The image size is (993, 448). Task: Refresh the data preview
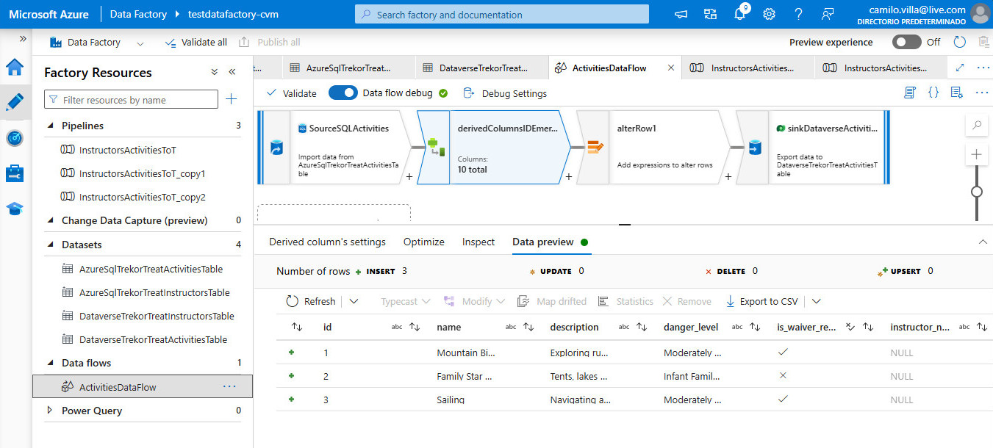(310, 301)
